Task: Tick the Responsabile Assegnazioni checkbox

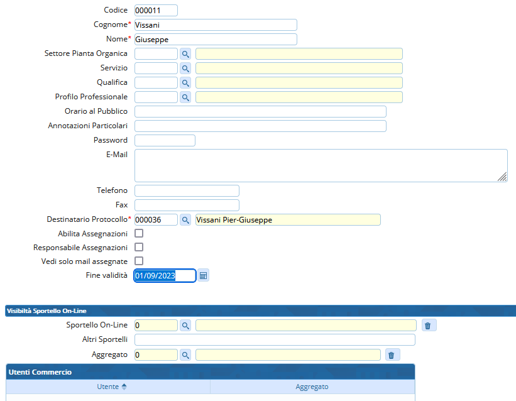Action: point(139,248)
